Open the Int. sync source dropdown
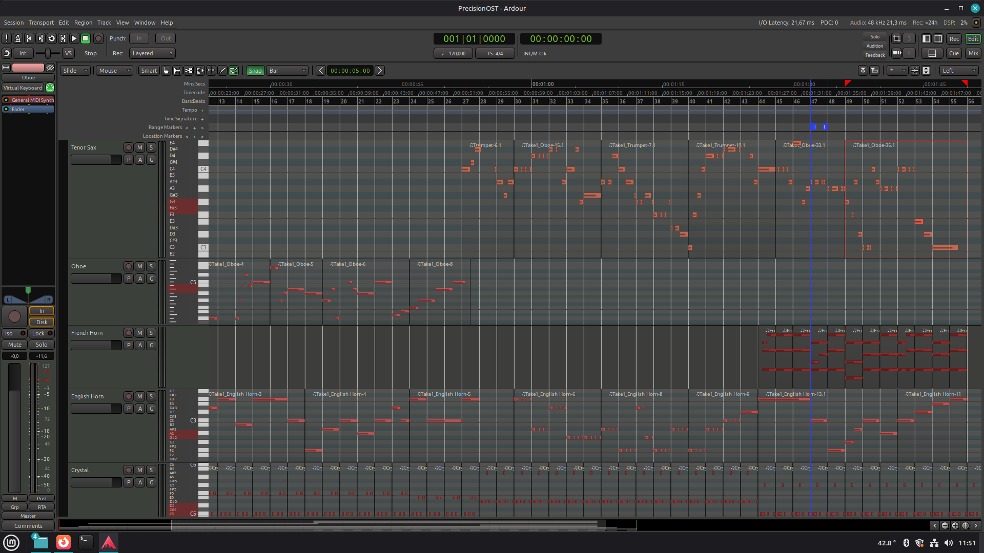 coord(23,53)
